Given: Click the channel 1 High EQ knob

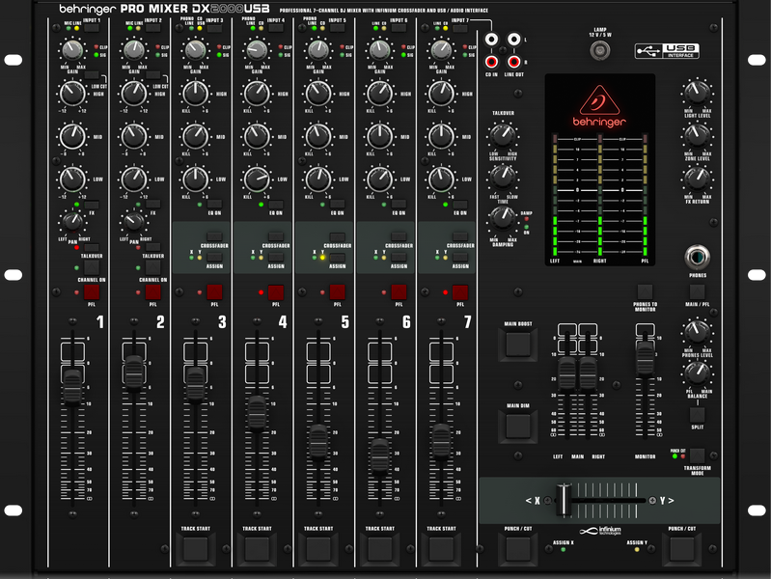Looking at the screenshot, I should [x=72, y=94].
